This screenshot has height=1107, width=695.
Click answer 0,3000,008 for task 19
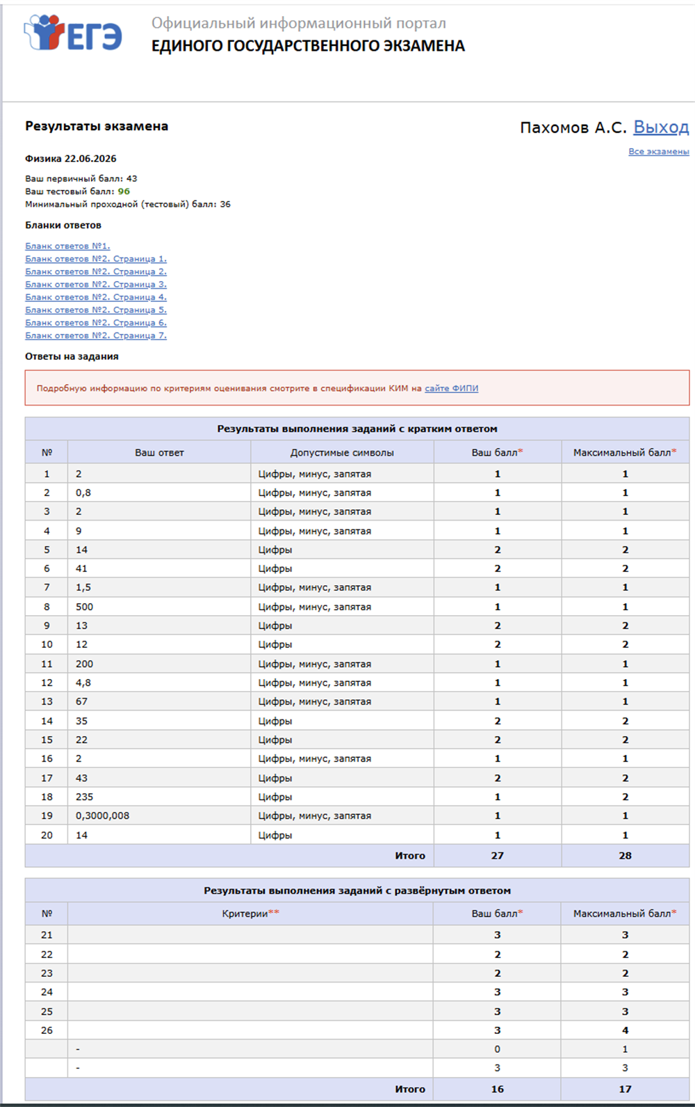coord(102,815)
